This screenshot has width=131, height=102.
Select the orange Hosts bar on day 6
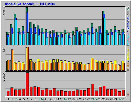(28, 59)
